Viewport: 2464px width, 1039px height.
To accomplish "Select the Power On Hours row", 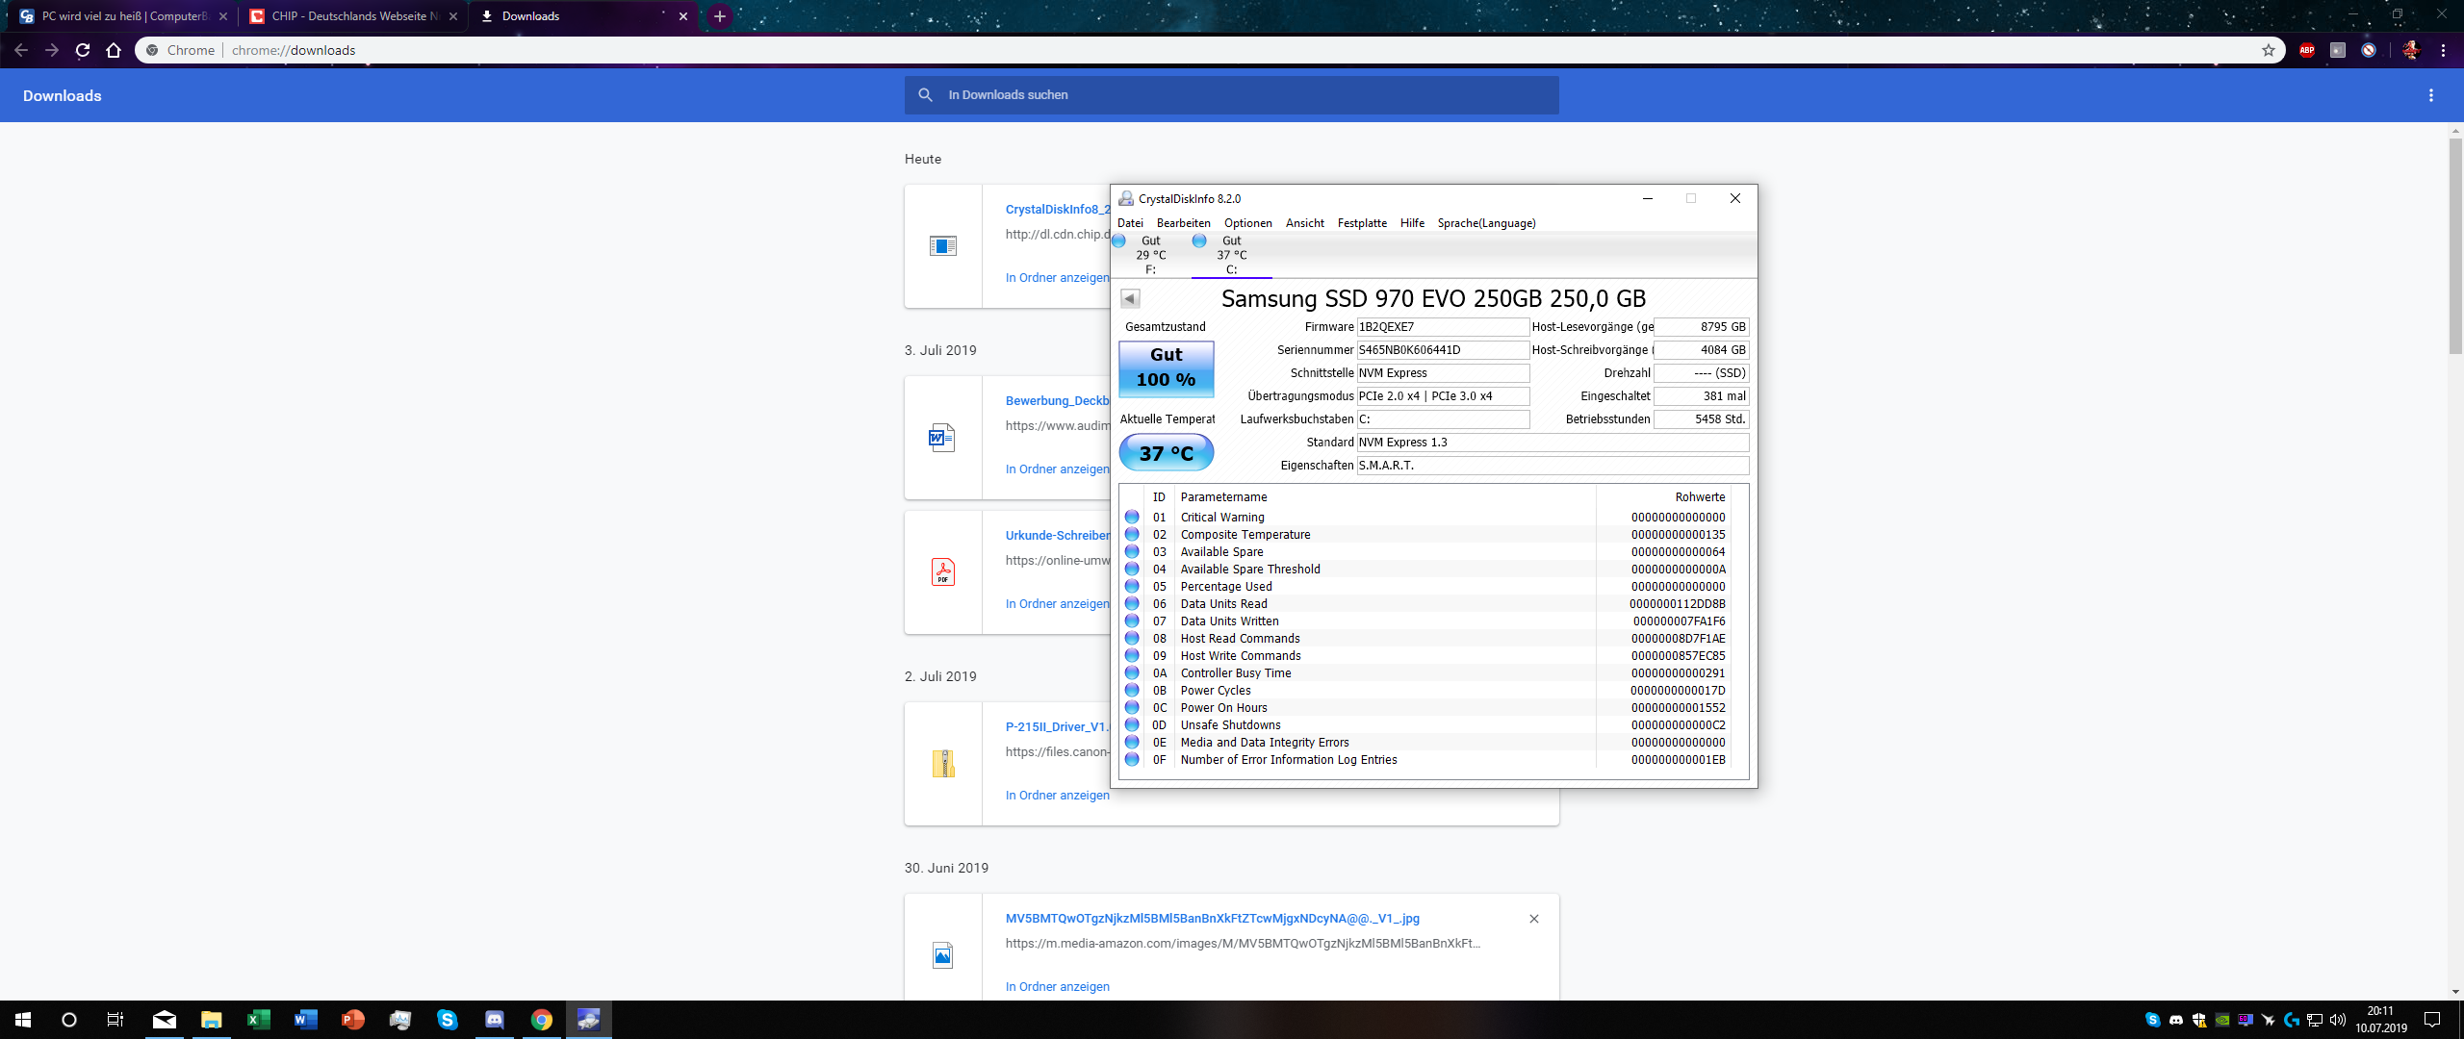I will (1424, 708).
